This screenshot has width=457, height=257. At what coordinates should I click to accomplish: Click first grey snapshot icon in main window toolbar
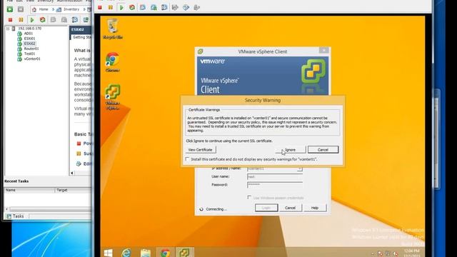(x=53, y=20)
